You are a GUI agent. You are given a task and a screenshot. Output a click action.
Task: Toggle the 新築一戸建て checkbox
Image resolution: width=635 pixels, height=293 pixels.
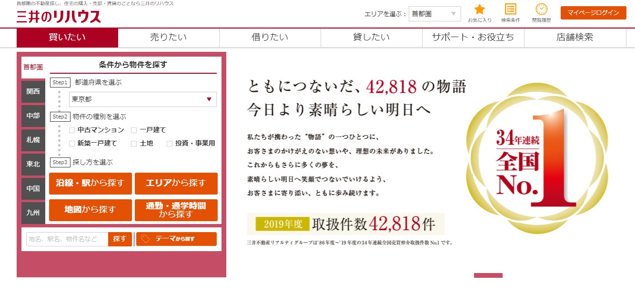click(72, 143)
